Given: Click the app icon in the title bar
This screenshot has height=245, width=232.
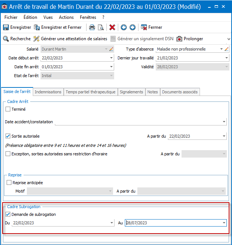Looking at the screenshot, I should tap(4, 7).
